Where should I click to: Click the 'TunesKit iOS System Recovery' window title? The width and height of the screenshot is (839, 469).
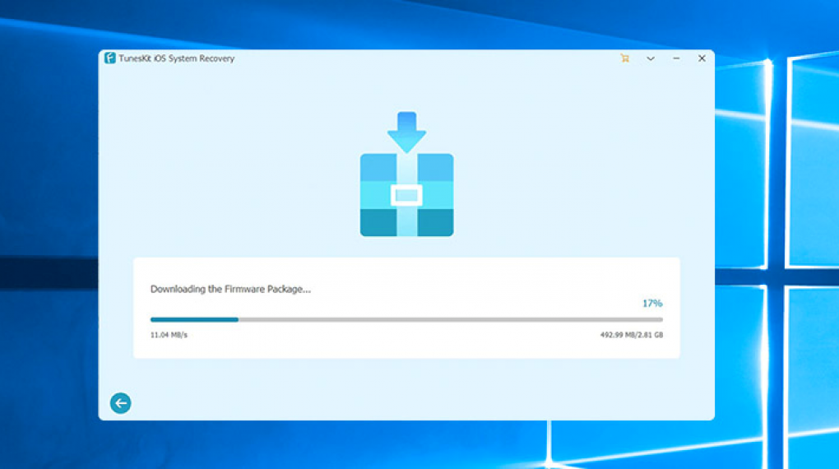[177, 58]
